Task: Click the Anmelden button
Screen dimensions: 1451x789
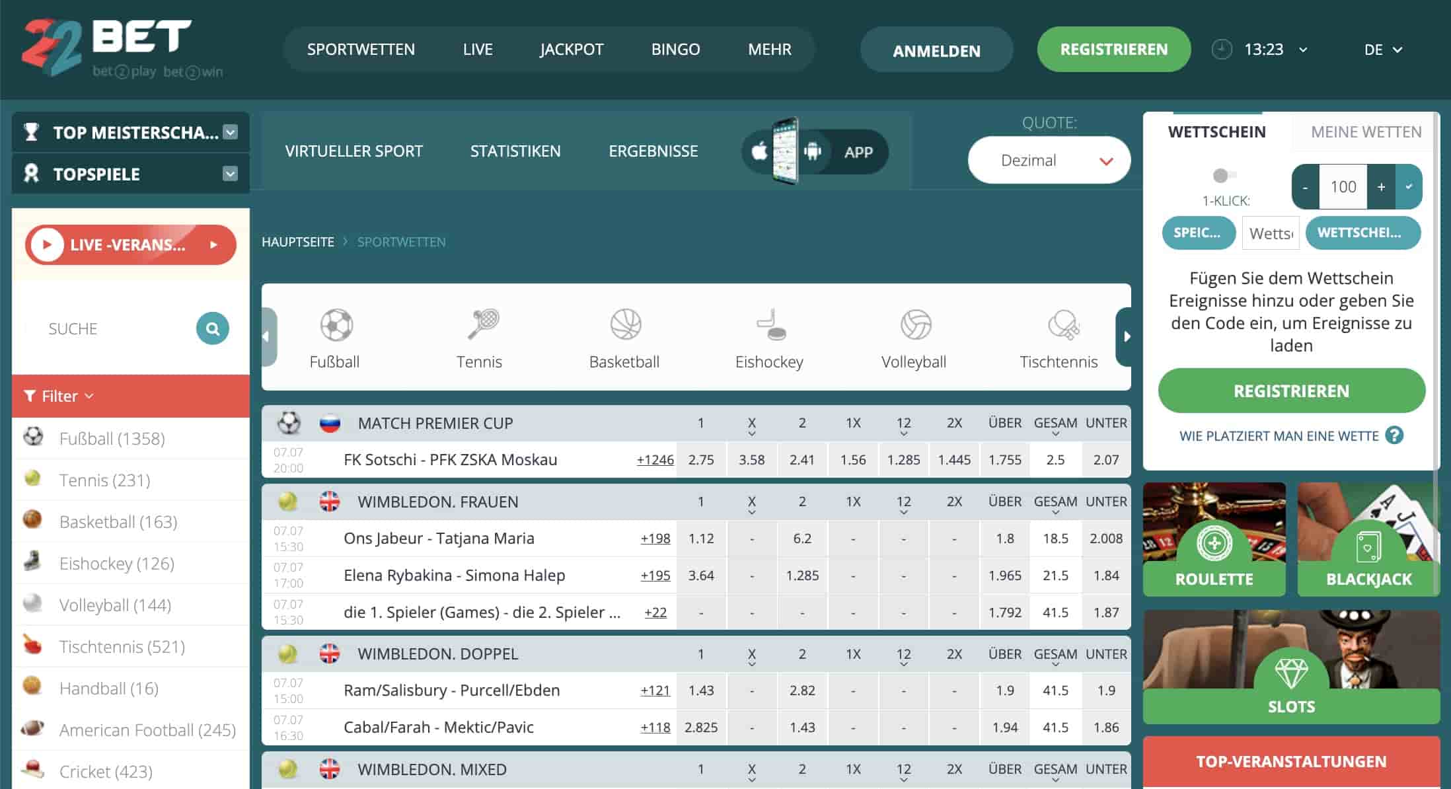Action: coord(936,50)
